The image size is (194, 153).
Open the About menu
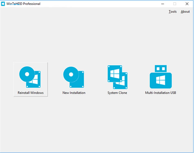tap(185, 12)
